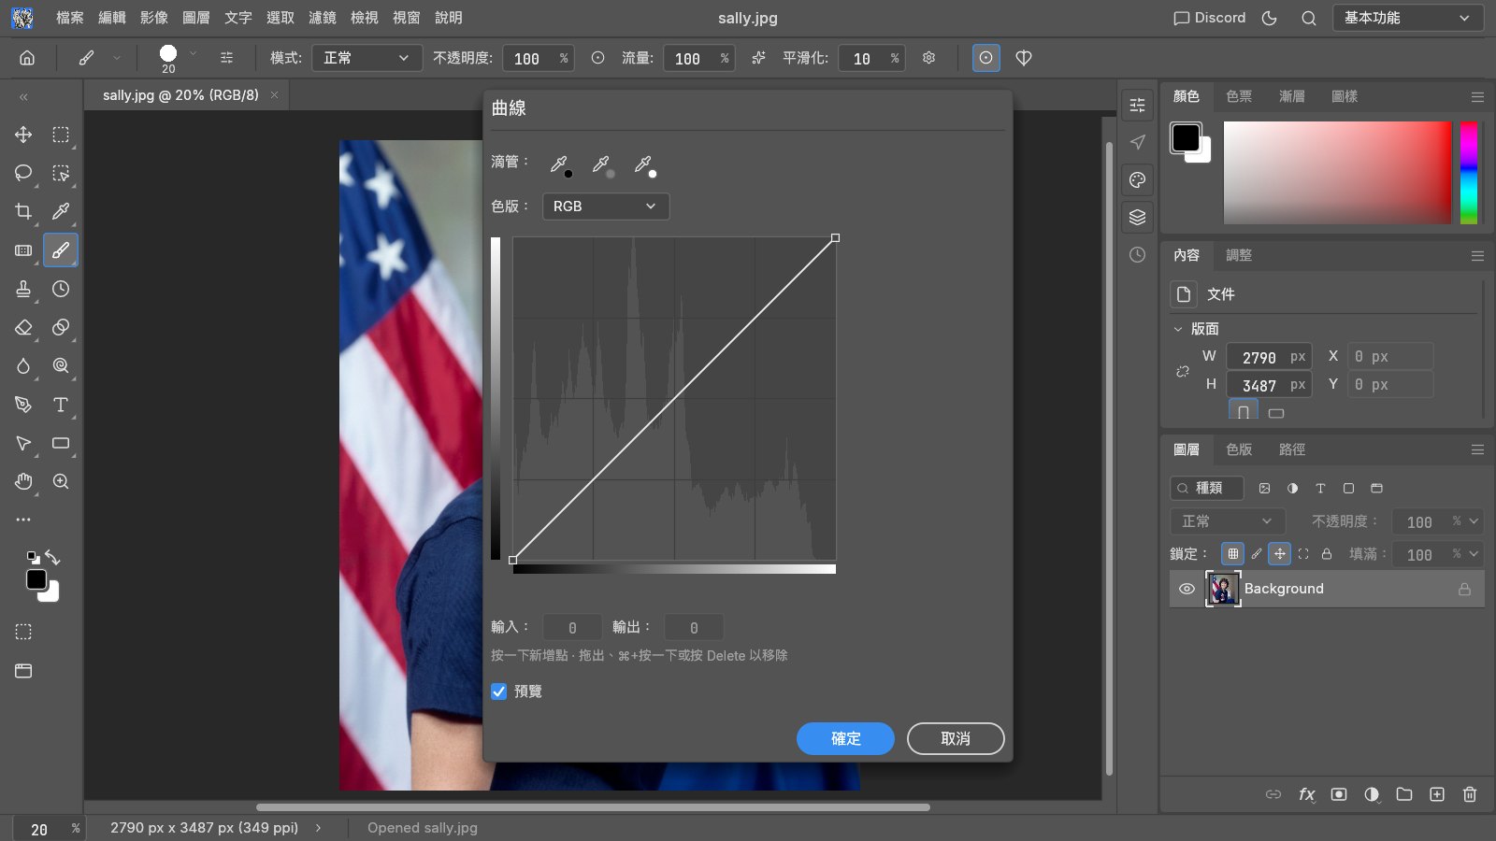This screenshot has height=841, width=1496.
Task: Select the Background layer thumbnail
Action: 1223,589
